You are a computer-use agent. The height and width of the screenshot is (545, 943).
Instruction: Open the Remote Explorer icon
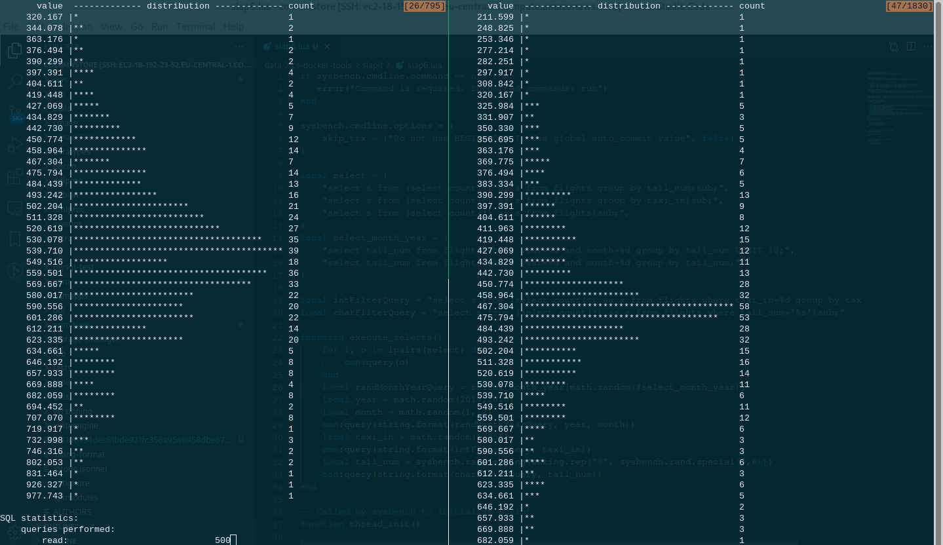14,208
